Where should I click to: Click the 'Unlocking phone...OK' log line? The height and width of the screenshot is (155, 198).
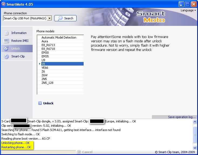pyautogui.click(x=15, y=143)
